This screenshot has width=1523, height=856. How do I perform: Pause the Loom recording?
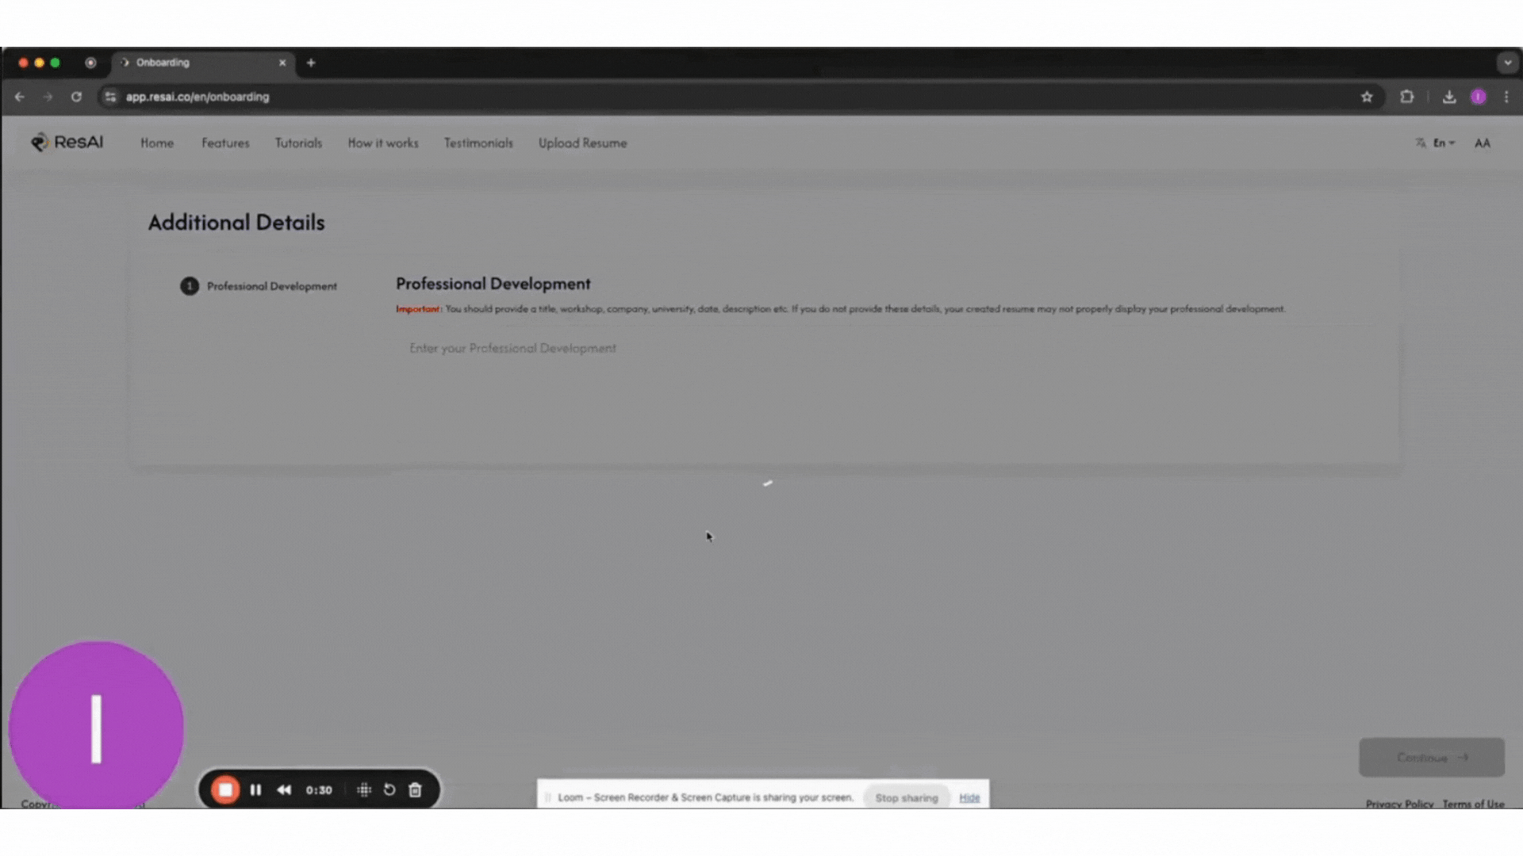pos(255,789)
